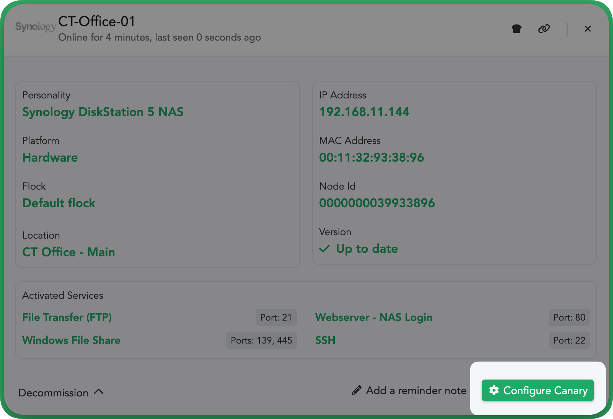Click the IP Address label
This screenshot has width=613, height=419.
(x=343, y=95)
